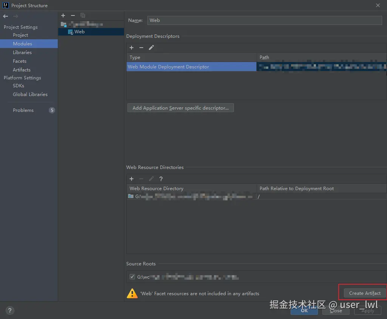387x319 pixels.
Task: Confirm with the OK button
Action: pos(304,310)
